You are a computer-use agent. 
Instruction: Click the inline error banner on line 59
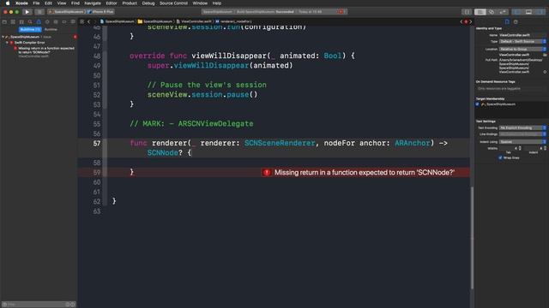[365, 173]
